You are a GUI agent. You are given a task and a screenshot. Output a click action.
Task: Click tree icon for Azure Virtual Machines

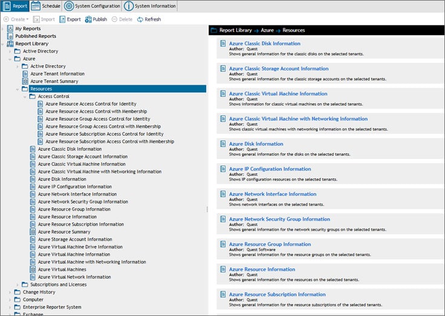(33, 269)
